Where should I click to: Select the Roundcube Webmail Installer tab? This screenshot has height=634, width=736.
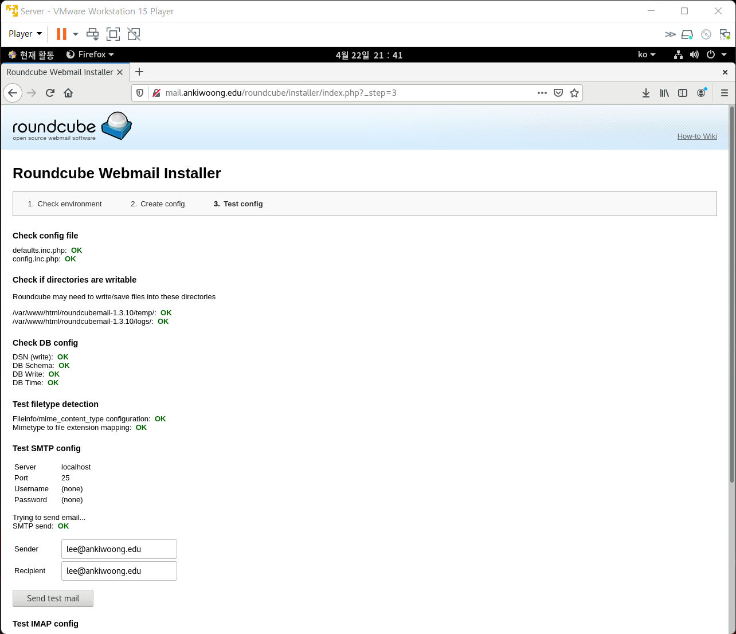[60, 72]
